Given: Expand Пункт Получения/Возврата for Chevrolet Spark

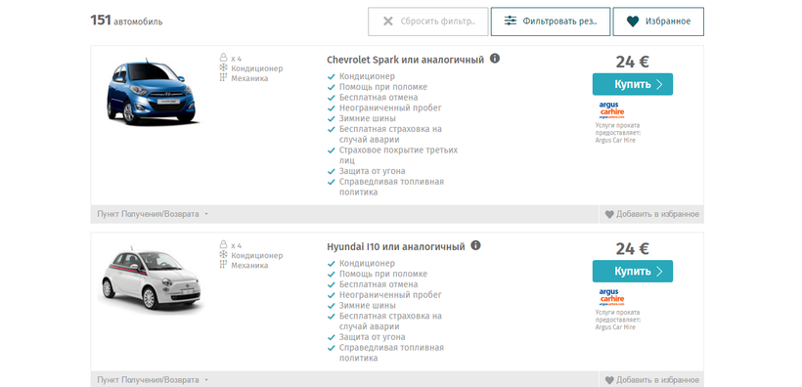Looking at the screenshot, I should 153,214.
